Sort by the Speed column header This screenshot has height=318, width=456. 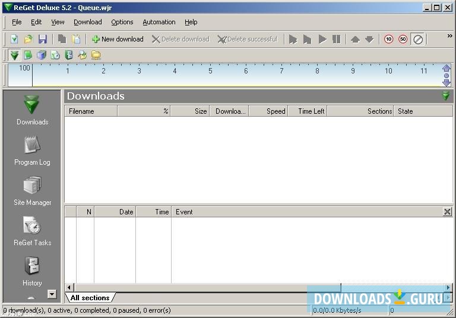[268, 111]
